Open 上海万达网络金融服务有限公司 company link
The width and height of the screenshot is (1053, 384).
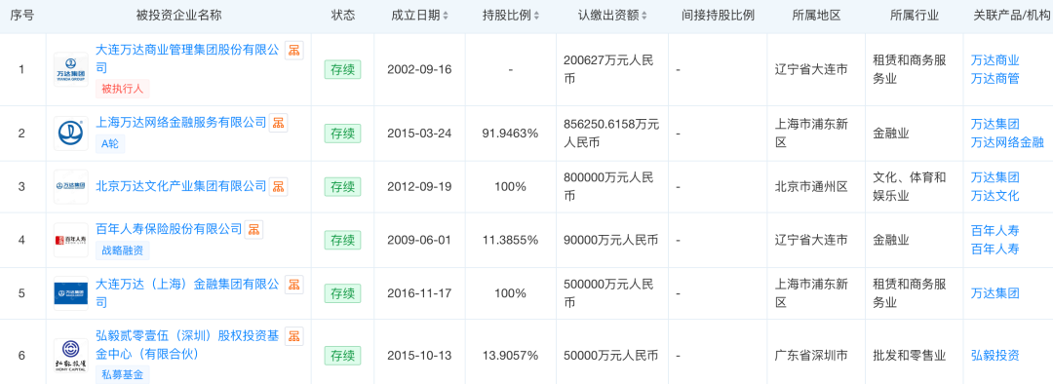coord(181,123)
